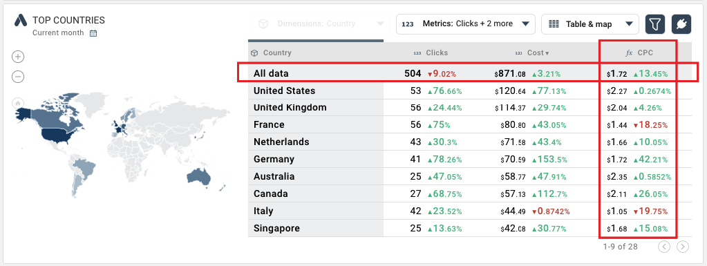
Task: Select the United States row
Action: (469, 91)
